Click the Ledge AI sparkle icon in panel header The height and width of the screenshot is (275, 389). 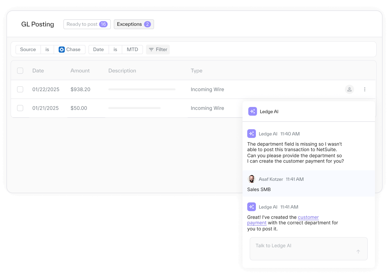tap(253, 112)
